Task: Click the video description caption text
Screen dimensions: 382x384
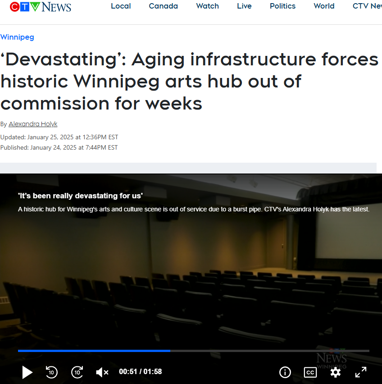Action: pos(194,210)
